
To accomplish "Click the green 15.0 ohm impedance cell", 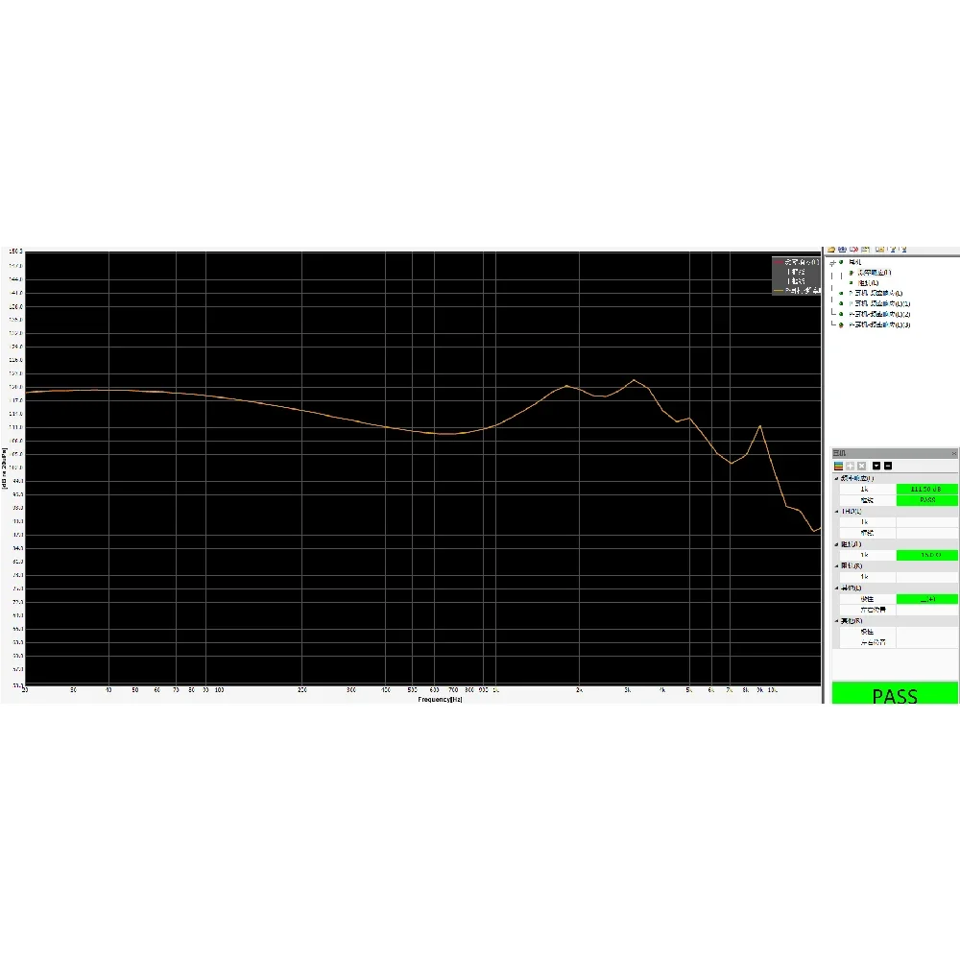I will (x=926, y=555).
